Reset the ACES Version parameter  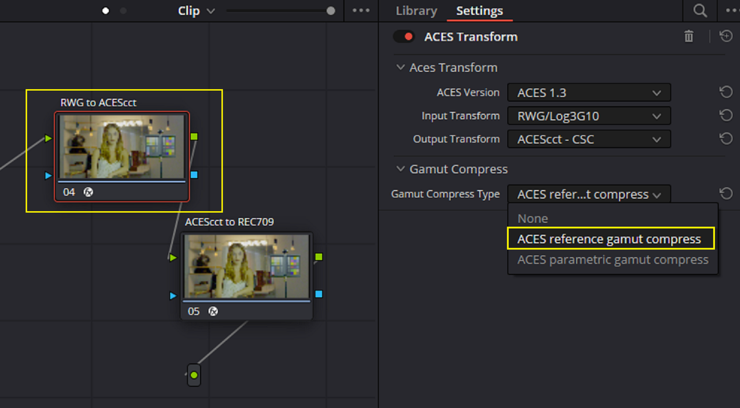(x=726, y=92)
